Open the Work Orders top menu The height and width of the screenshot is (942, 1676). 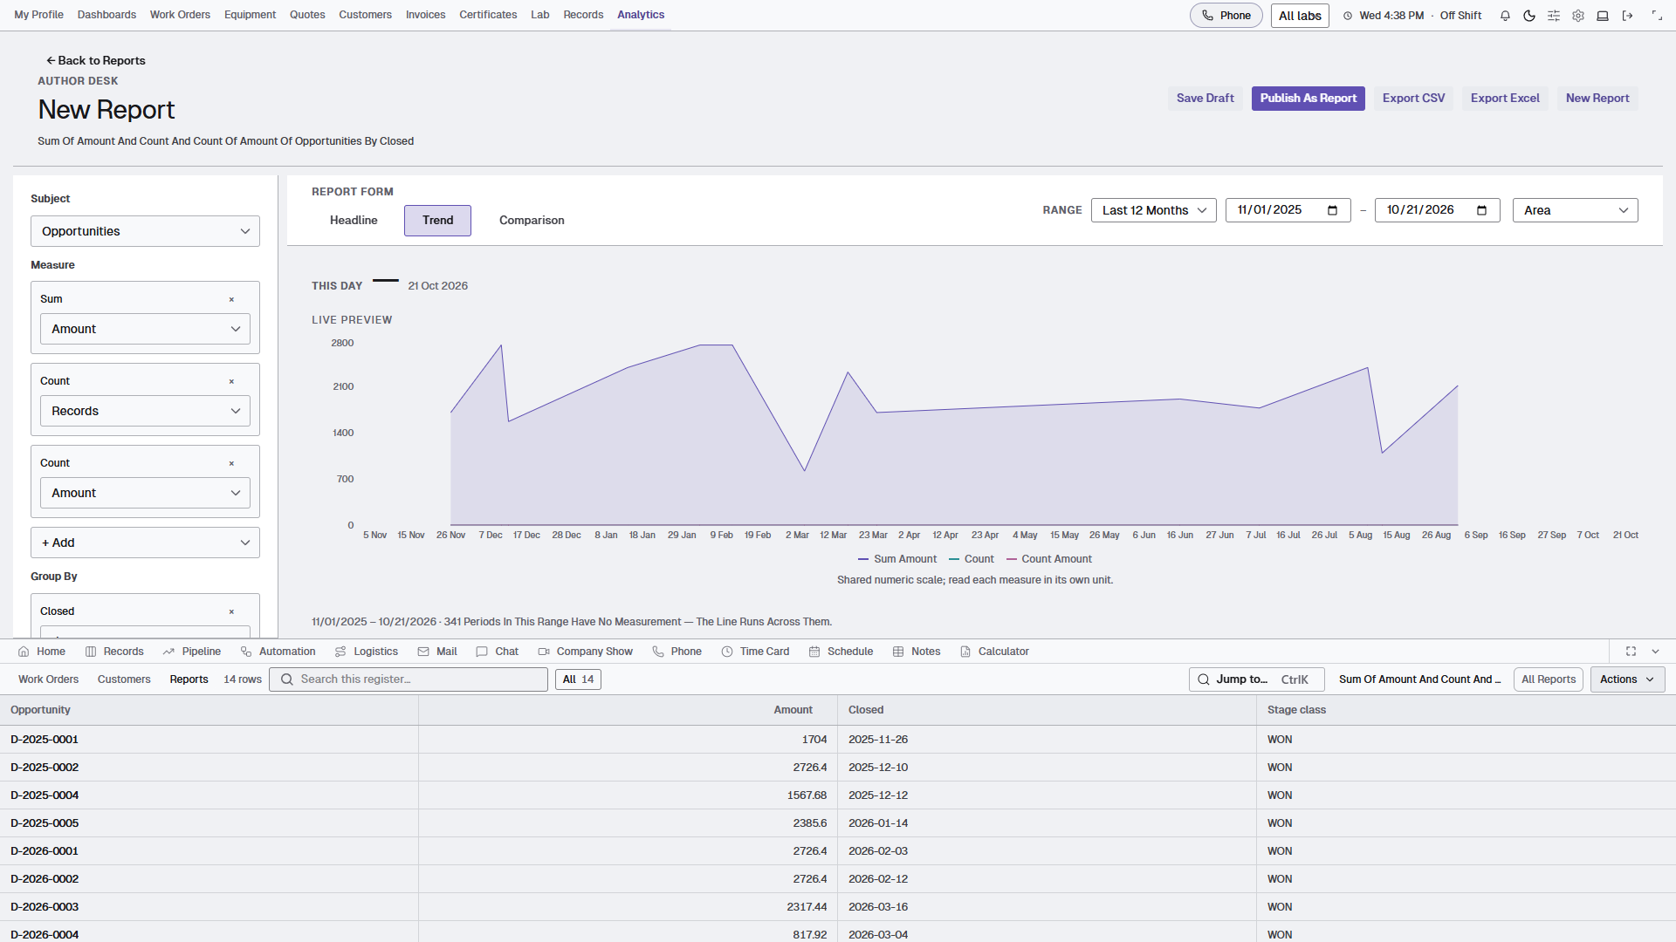tap(180, 15)
